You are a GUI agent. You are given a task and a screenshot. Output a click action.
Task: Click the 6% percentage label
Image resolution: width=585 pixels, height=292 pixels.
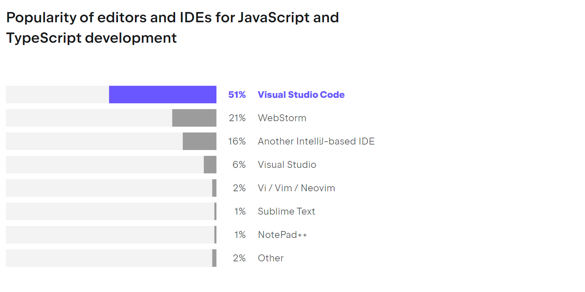pyautogui.click(x=239, y=165)
